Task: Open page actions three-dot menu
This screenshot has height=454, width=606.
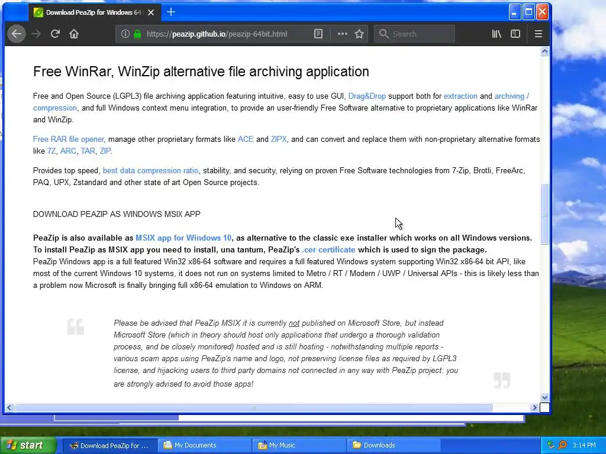Action: [343, 34]
